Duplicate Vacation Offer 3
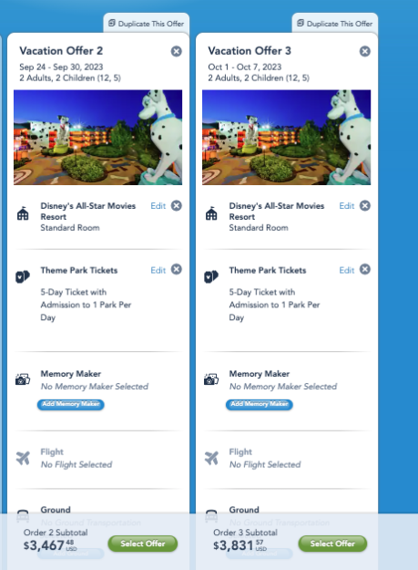418x570 pixels. [x=335, y=24]
